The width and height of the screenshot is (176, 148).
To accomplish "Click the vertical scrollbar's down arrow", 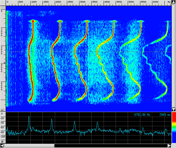I will click(173, 109).
